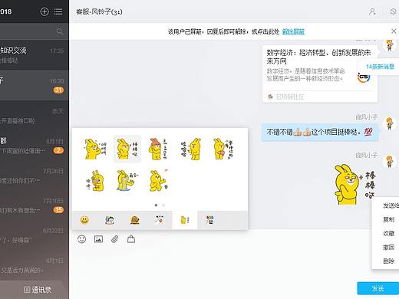Open the 7月26日 conversation
This screenshot has width=399, height=299.
pyautogui.click(x=35, y=176)
